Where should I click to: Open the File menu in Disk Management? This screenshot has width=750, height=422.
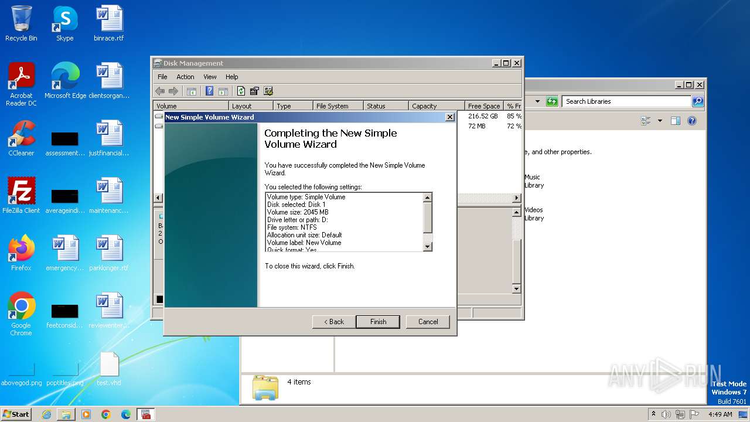162,77
